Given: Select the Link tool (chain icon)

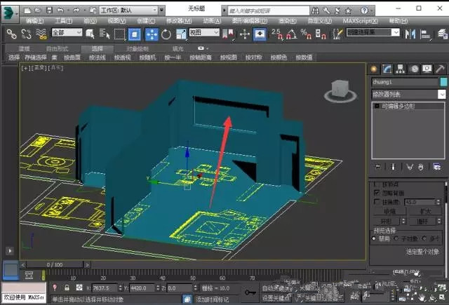Looking at the screenshot, I should pos(11,34).
